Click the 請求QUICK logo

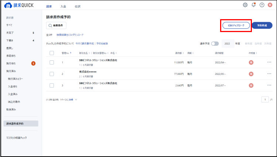19,6
